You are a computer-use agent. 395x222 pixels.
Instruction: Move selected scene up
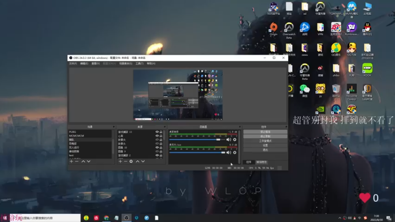83,161
